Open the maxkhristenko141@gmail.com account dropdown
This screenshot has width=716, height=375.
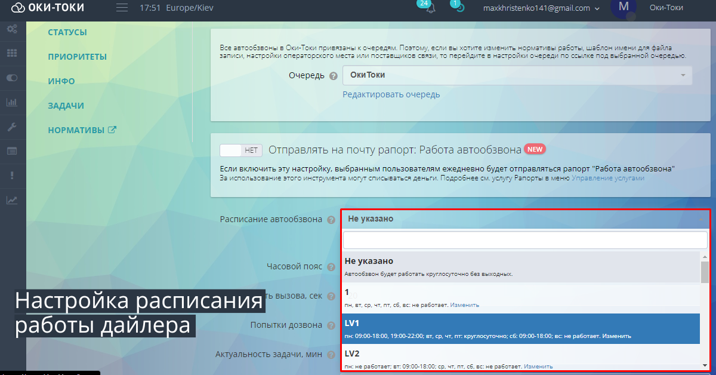point(541,8)
